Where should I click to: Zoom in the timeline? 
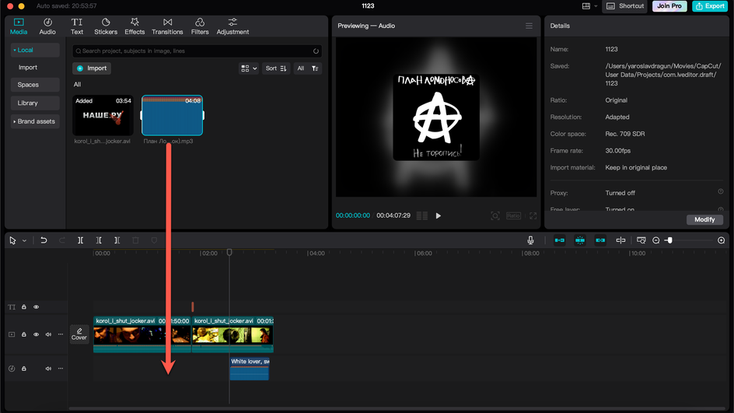[721, 240]
